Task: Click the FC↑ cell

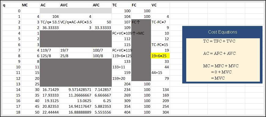Action: (141, 22)
